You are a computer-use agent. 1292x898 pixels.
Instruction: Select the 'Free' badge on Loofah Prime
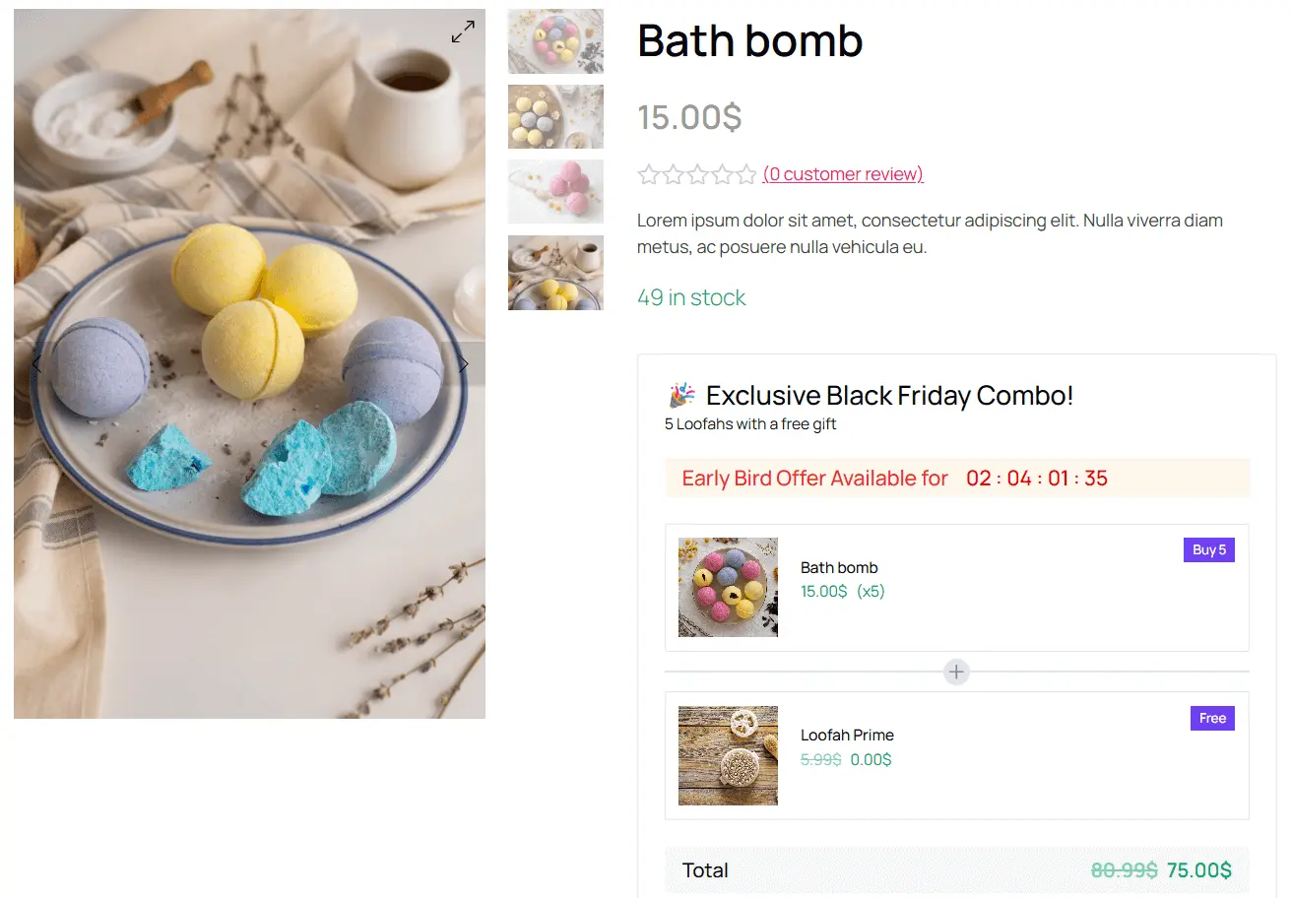pos(1212,718)
